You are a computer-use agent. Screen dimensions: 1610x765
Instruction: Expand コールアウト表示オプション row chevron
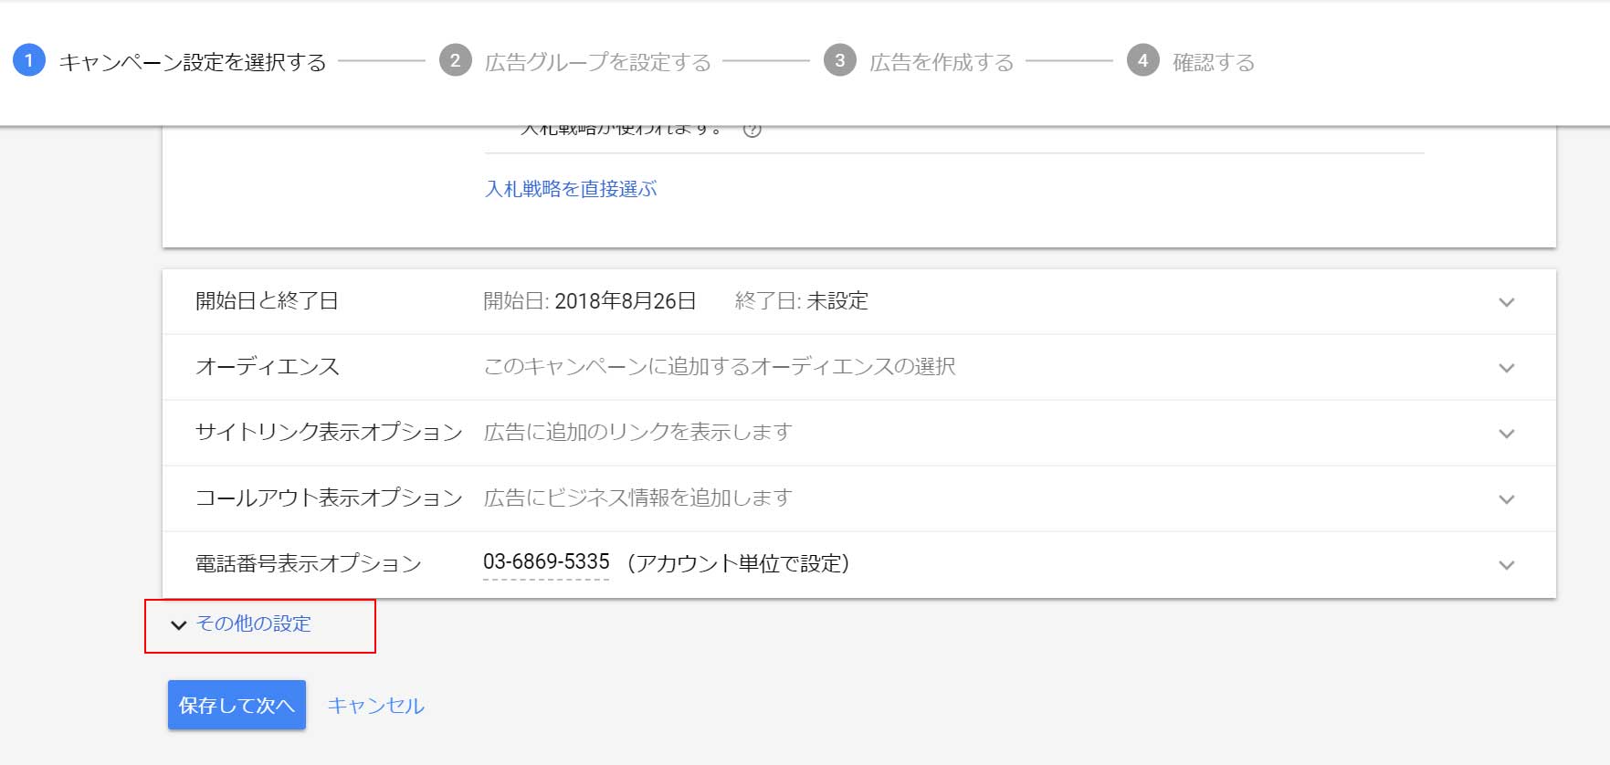[x=1507, y=499]
